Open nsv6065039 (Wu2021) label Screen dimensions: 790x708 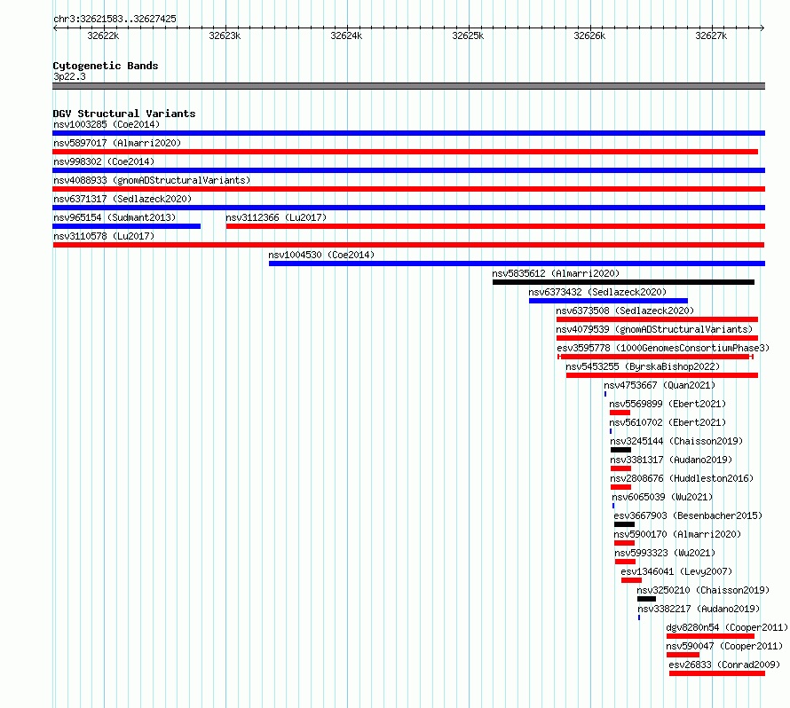662,497
